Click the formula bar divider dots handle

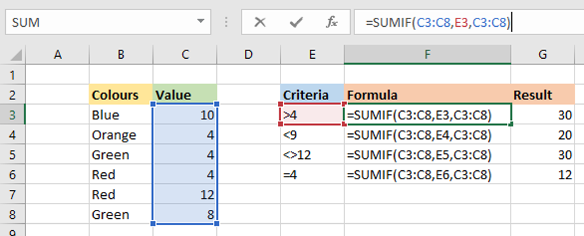226,22
